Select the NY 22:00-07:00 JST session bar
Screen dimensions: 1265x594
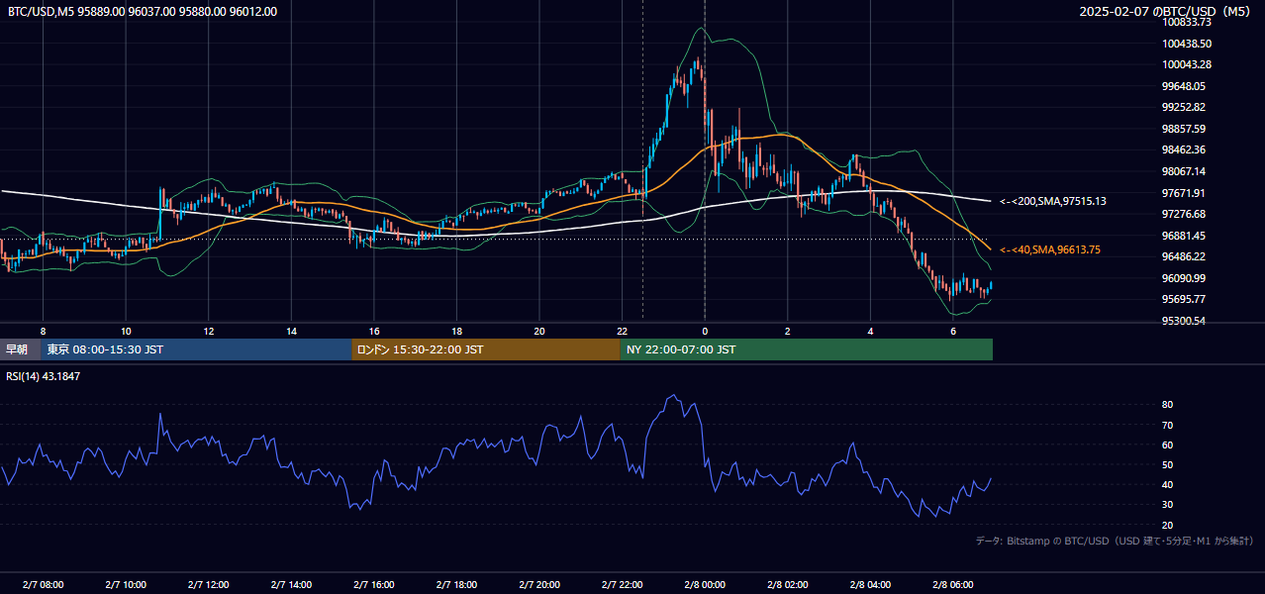(x=806, y=349)
